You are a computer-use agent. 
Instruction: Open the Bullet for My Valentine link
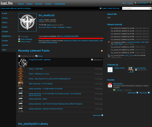[80, 41]
